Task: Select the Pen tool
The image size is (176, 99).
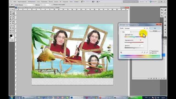Action: pyautogui.click(x=11, y=26)
